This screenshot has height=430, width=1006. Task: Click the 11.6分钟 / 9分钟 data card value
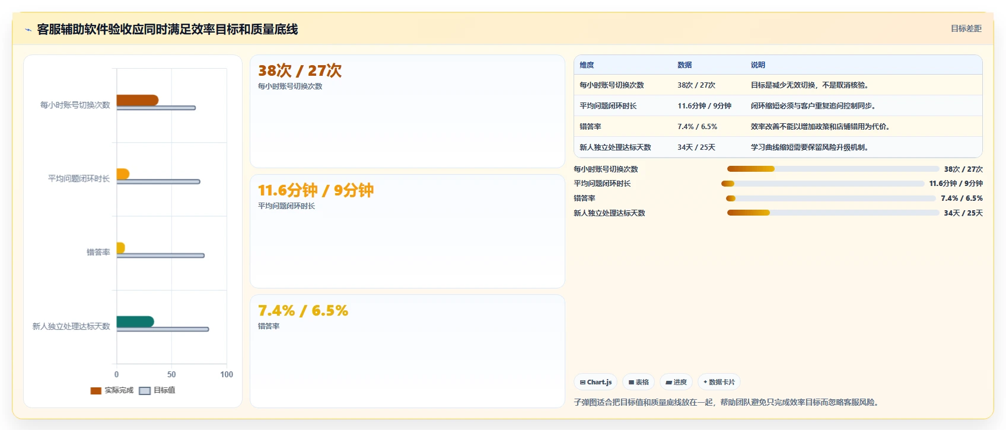coord(316,191)
